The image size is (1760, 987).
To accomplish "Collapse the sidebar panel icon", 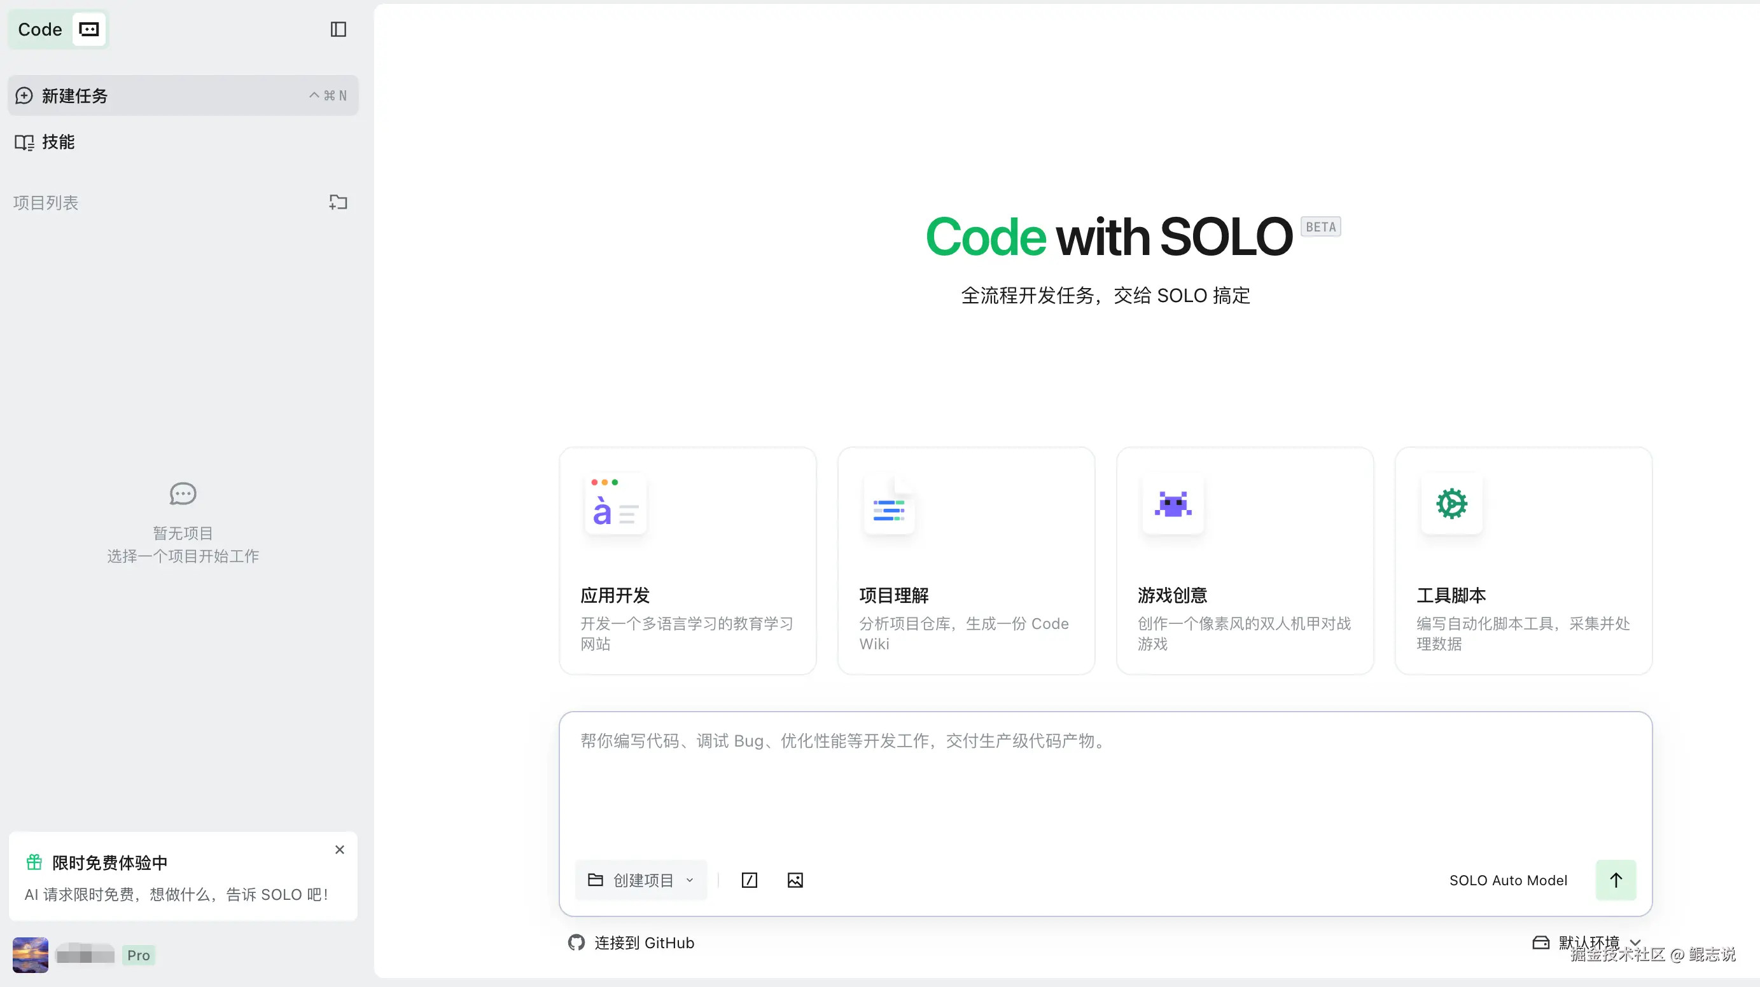I will pos(339,29).
